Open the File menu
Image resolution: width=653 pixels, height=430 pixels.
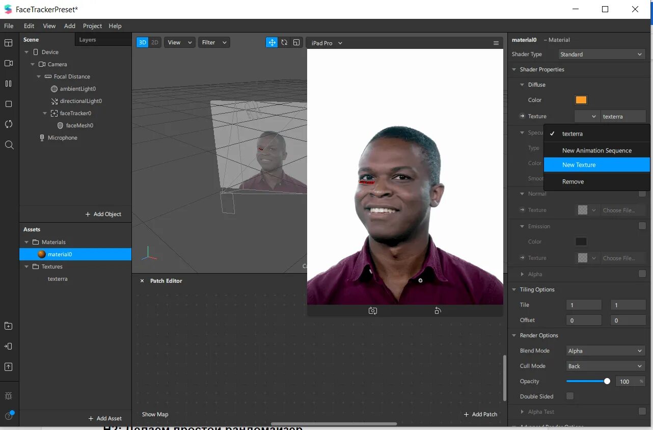point(9,26)
